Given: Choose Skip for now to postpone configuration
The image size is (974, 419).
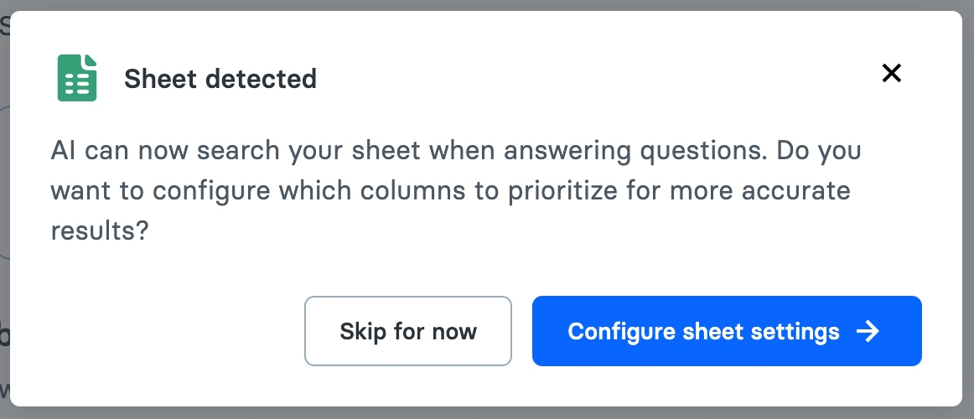Looking at the screenshot, I should pos(408,331).
